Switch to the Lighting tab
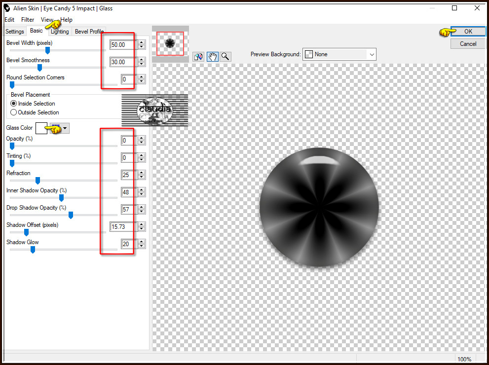This screenshot has width=489, height=365. tap(60, 32)
